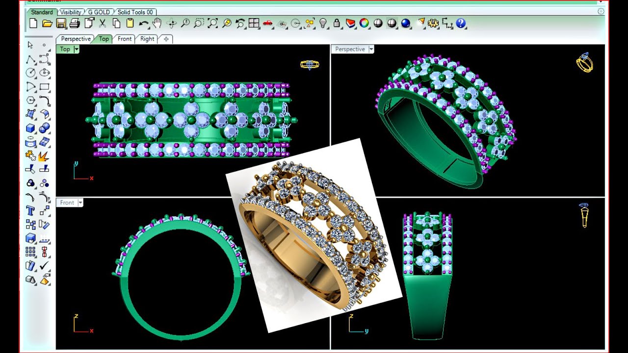Click the red car icon in the toolbar
628x353 pixels.
click(x=267, y=23)
